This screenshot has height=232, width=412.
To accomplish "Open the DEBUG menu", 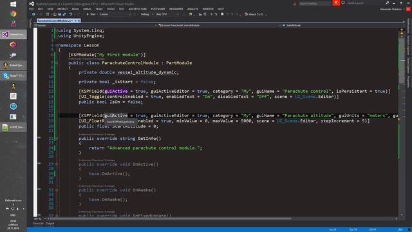I will [87, 9].
